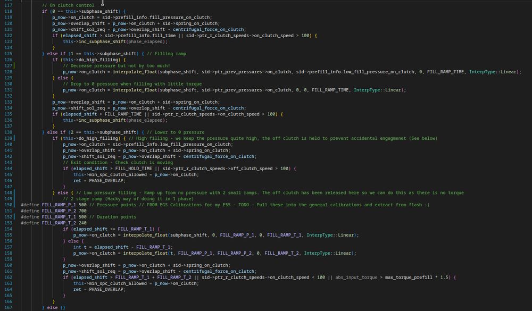Click "InterpType::Linear" on line 131
The height and width of the screenshot is (311, 532).
pyautogui.click(x=377, y=90)
